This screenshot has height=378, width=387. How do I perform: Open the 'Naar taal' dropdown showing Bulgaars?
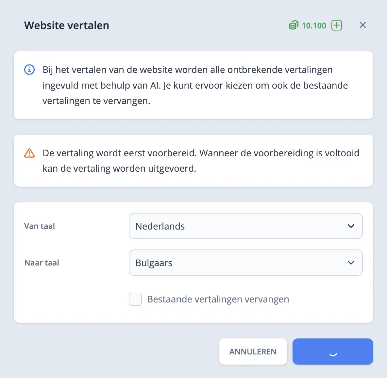point(246,263)
